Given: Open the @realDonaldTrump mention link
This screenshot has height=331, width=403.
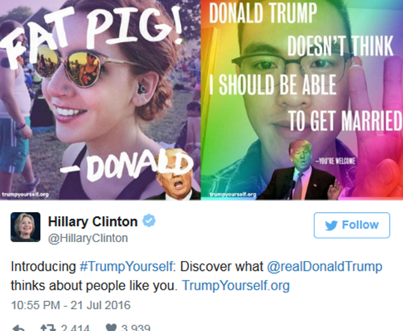Looking at the screenshot, I should 325,266.
